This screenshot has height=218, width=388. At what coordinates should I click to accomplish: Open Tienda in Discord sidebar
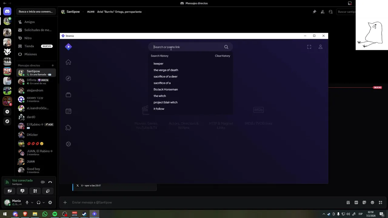point(36,46)
